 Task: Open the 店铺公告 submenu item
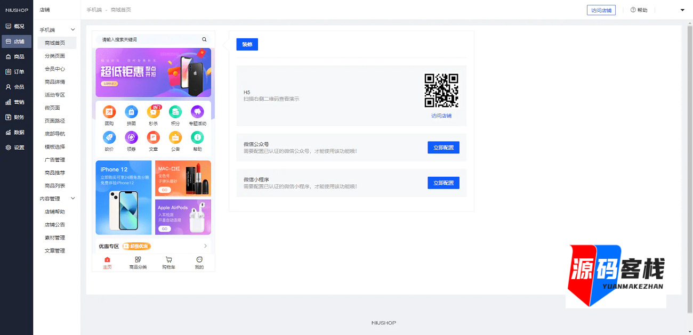coord(55,225)
